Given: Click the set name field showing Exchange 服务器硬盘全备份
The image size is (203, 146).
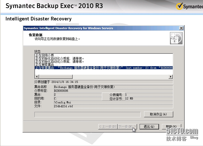Looking at the screenshot, I should tap(114, 87).
